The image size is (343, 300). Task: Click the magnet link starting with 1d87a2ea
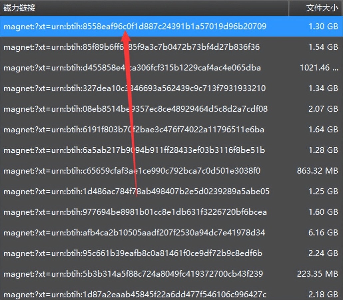click(x=135, y=295)
